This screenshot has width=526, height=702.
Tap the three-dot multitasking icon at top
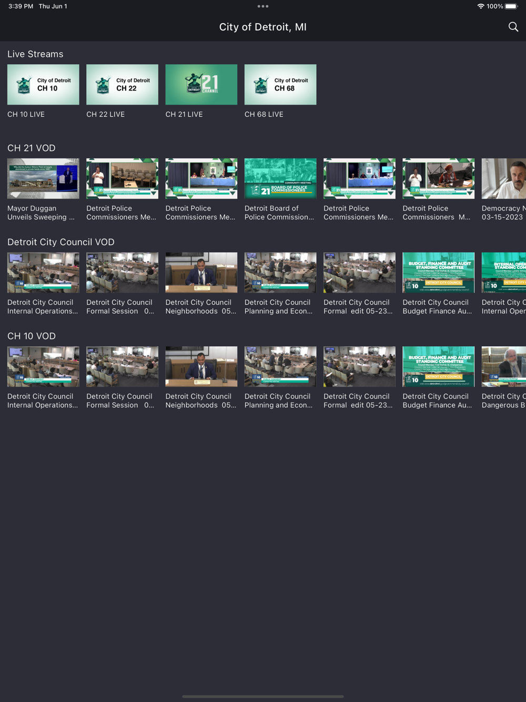click(x=263, y=6)
